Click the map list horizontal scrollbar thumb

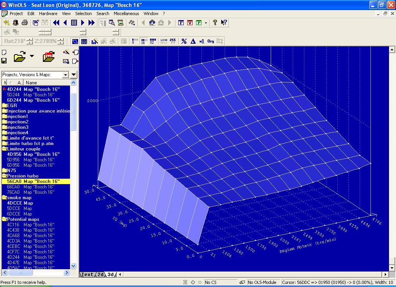(20, 273)
